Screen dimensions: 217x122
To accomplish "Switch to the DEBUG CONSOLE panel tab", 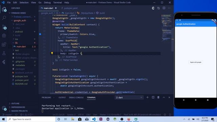I will coord(76,98).
